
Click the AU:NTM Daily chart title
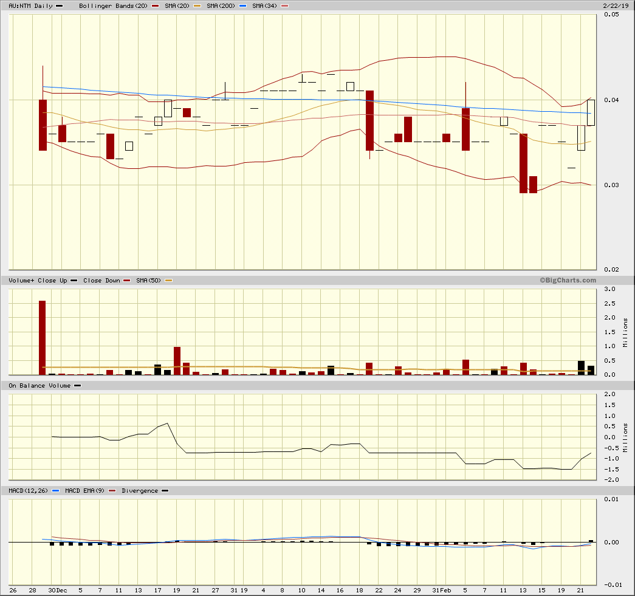tap(31, 5)
